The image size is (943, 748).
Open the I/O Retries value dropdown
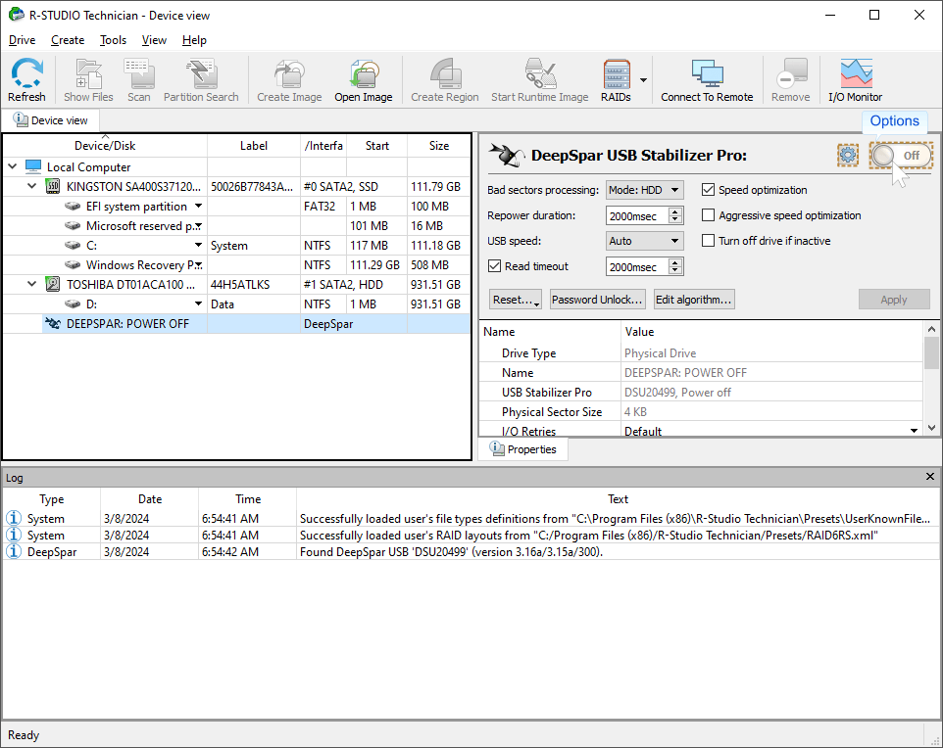tap(915, 431)
